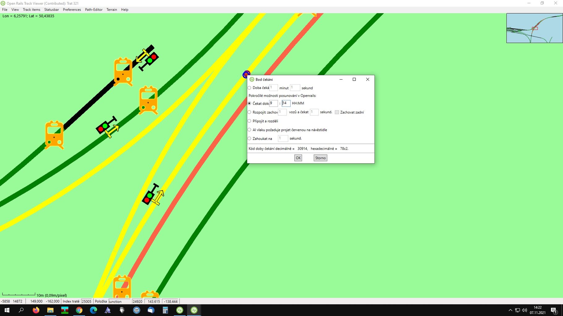Enable the 'Zachovat zadní' checkbox
This screenshot has height=316, width=563.
click(337, 112)
